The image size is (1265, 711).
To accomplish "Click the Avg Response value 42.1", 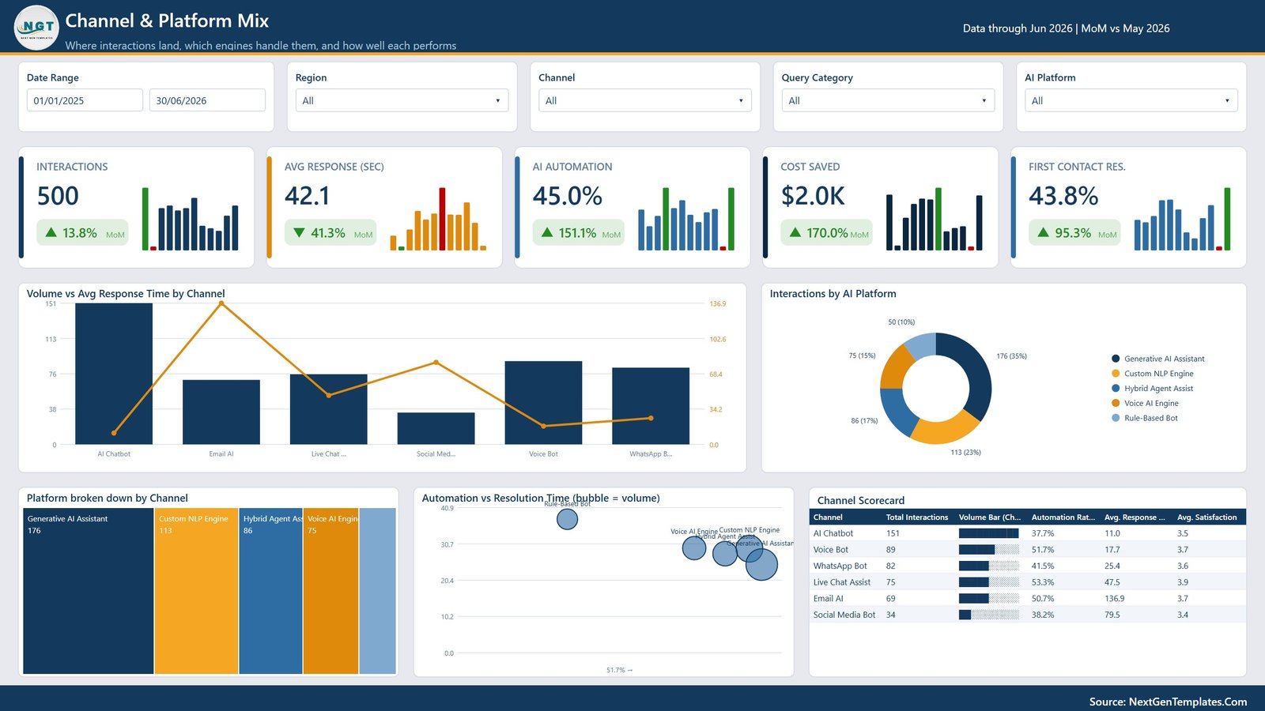I will (307, 196).
